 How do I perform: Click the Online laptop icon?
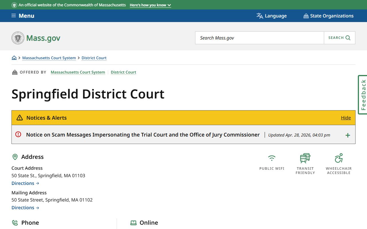tap(133, 223)
